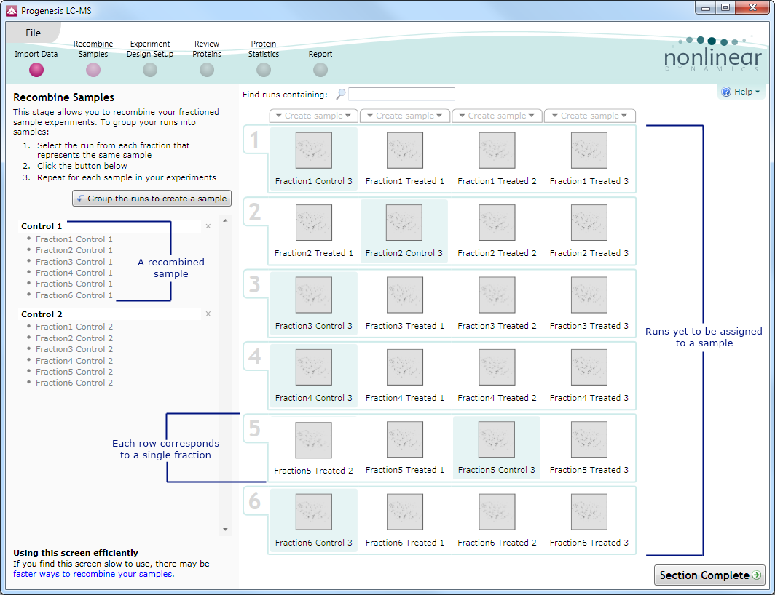Click the search magnifier icon

(x=341, y=94)
